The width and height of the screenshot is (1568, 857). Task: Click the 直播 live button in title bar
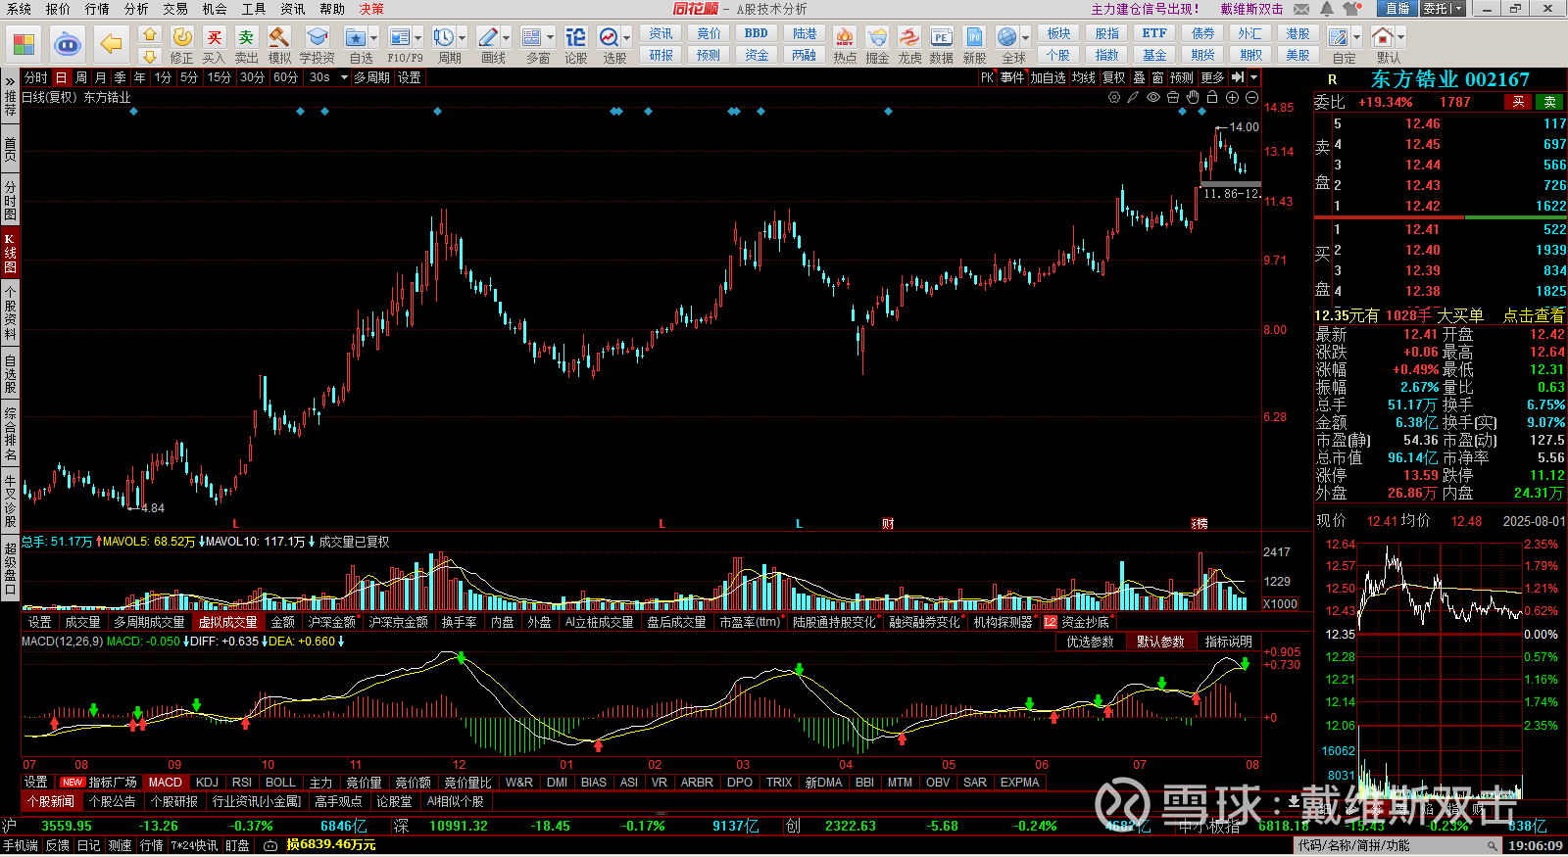point(1397,9)
